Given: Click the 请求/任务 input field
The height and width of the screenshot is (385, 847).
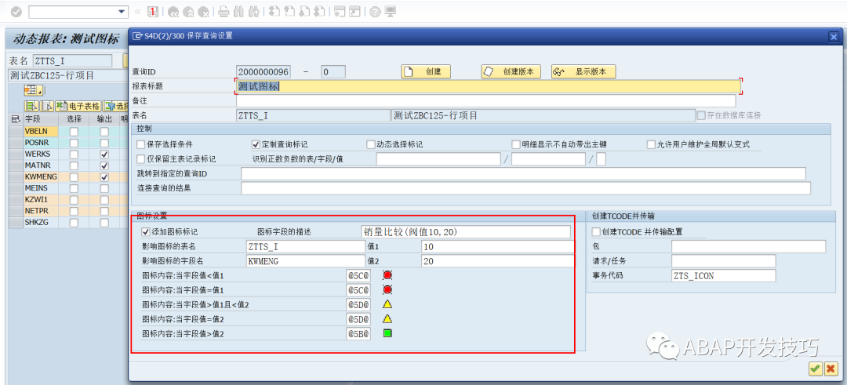Looking at the screenshot, I should [x=724, y=261].
